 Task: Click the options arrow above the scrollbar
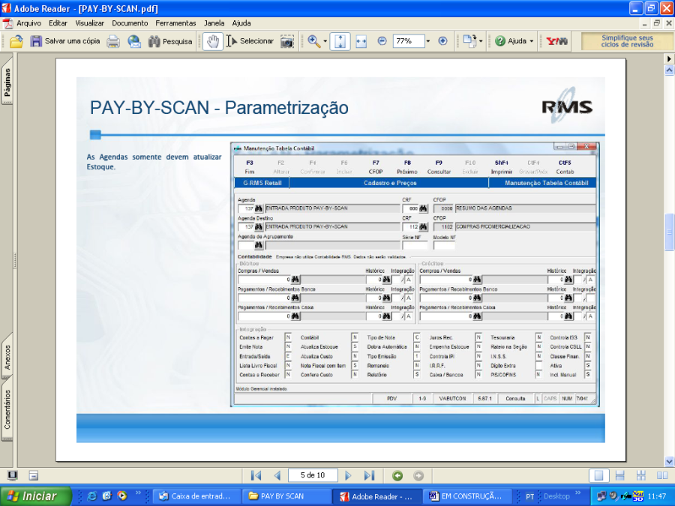(669, 58)
